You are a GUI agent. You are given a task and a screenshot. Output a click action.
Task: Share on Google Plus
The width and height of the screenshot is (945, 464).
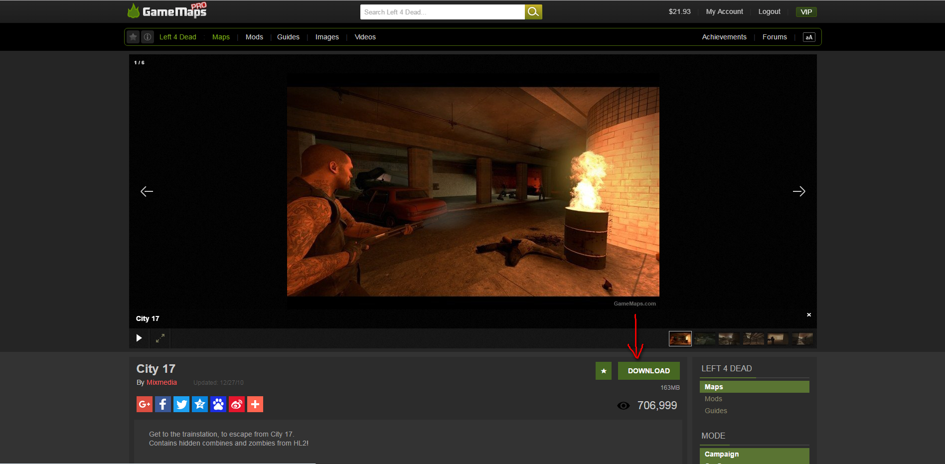point(145,404)
